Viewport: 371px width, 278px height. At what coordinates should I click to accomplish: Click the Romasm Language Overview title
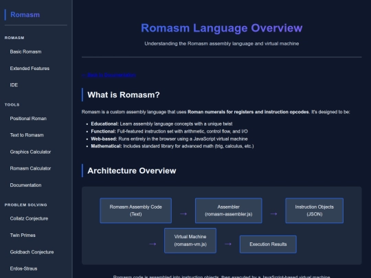(222, 28)
